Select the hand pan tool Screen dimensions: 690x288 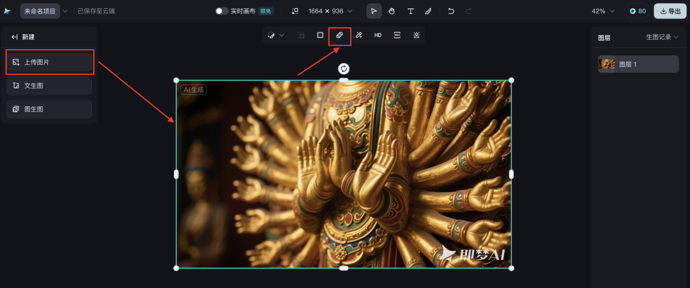tap(392, 11)
